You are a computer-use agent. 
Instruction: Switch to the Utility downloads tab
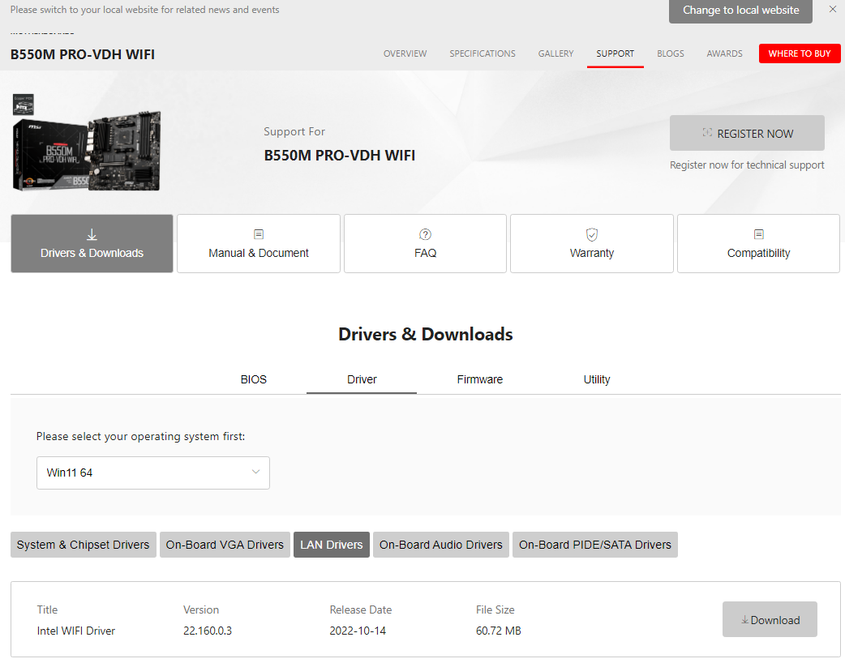coord(597,379)
